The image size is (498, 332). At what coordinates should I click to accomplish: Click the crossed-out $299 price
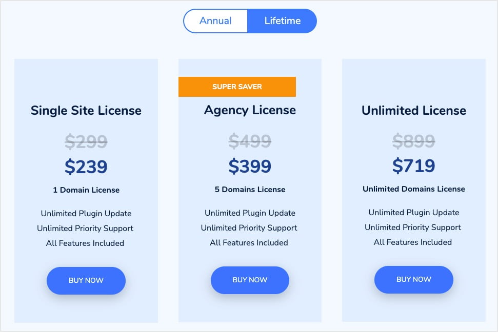click(x=86, y=142)
